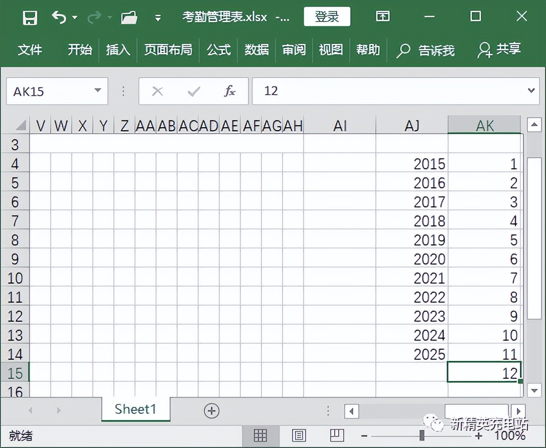
Task: Click the Save icon on quick access toolbar
Action: [29, 17]
